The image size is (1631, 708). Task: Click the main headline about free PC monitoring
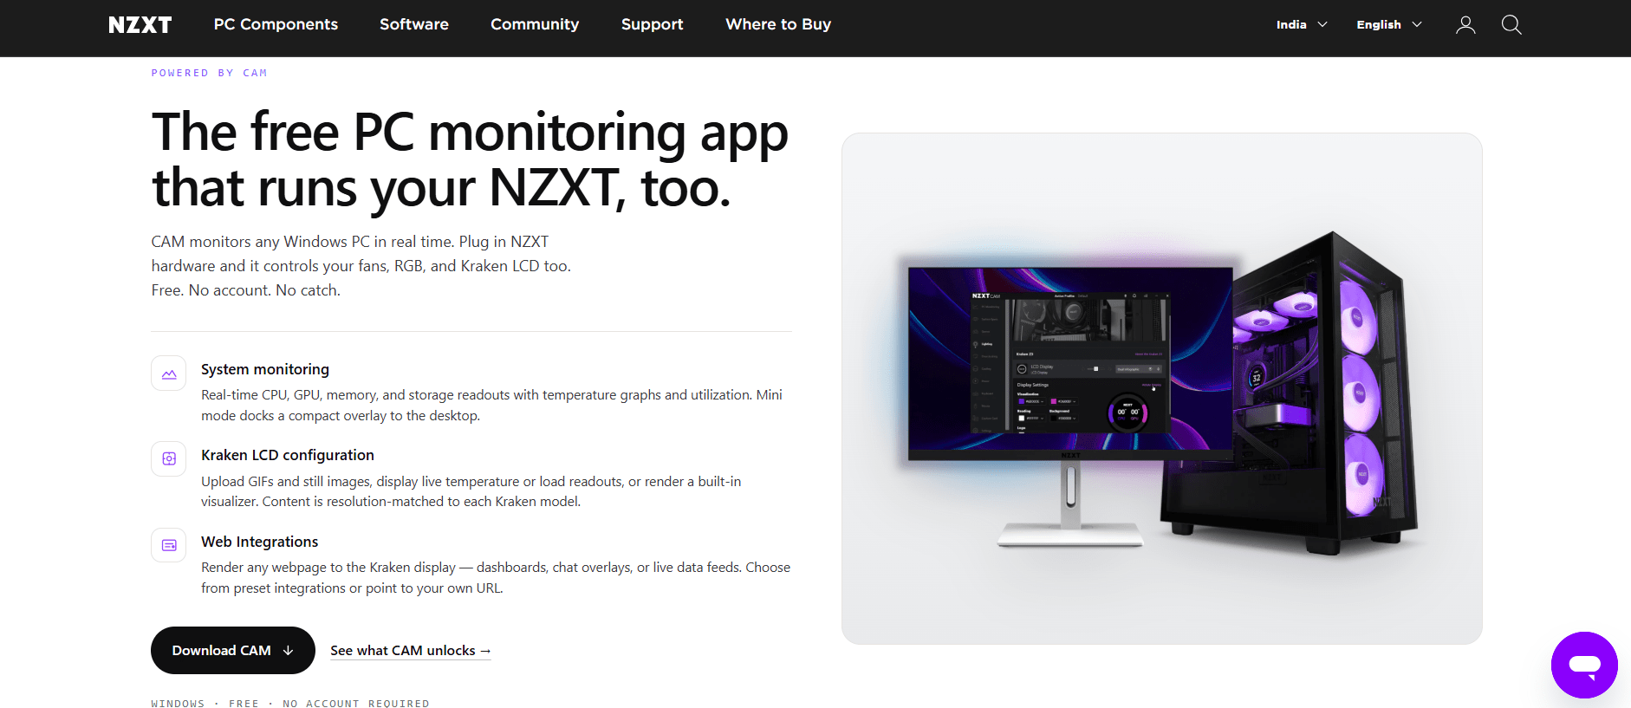[470, 160]
